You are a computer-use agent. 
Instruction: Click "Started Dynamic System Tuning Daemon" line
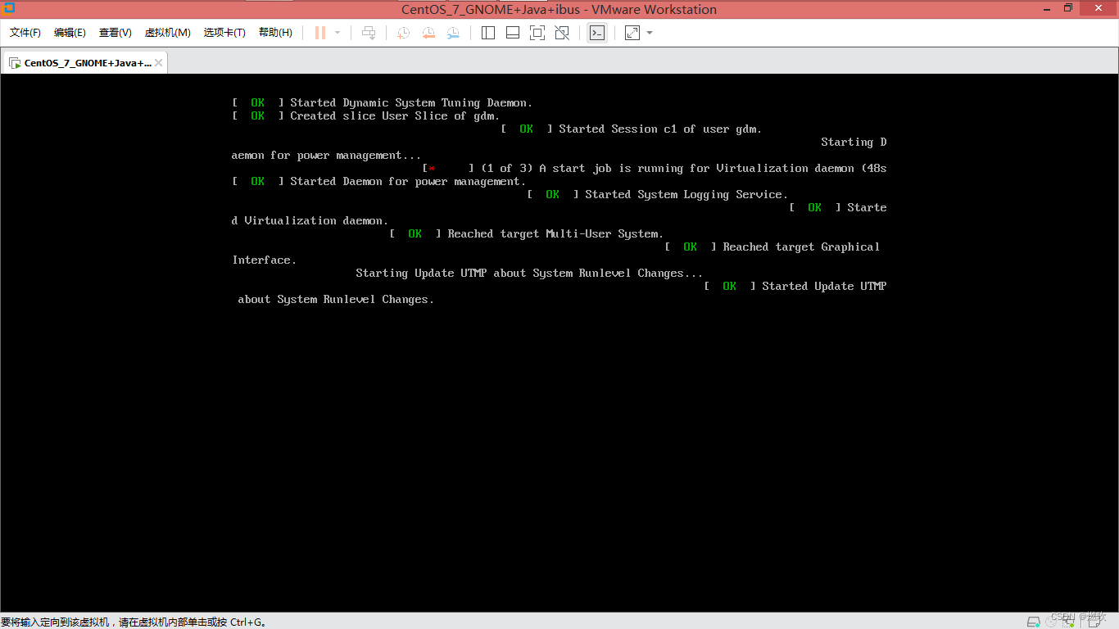tap(383, 103)
